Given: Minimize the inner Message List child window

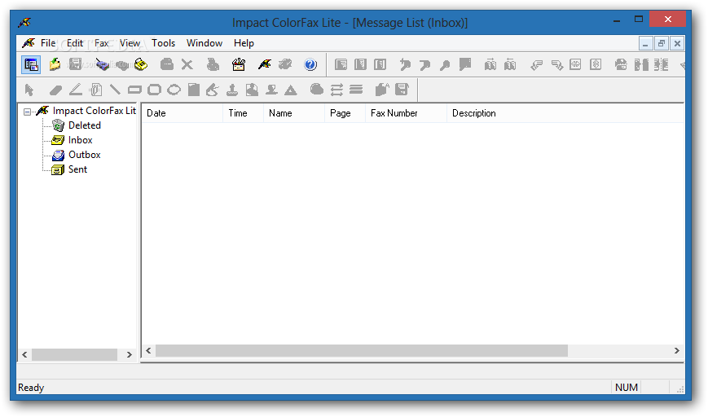Looking at the screenshot, I should (646, 44).
